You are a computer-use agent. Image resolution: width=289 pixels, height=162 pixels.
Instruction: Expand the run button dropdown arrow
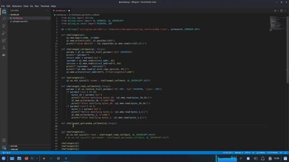[278, 11]
